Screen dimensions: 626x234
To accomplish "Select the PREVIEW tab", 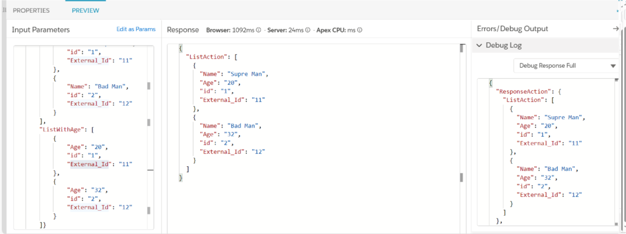I will (86, 11).
